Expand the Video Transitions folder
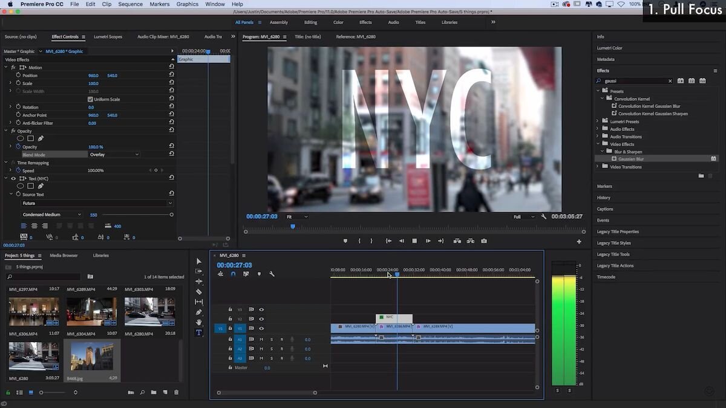Image resolution: width=726 pixels, height=408 pixels. [598, 167]
